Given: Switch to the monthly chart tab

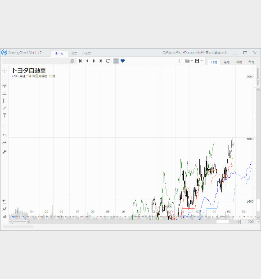Looking at the screenshot, I should [x=239, y=62].
